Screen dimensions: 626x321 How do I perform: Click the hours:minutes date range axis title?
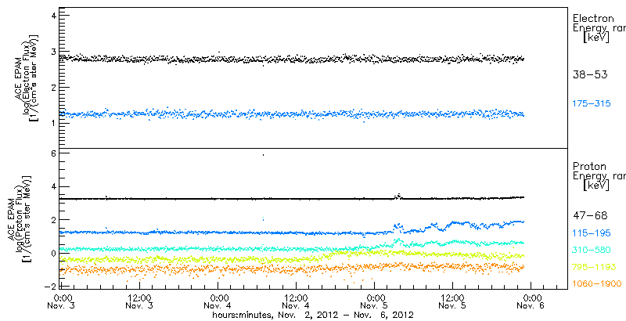(x=313, y=315)
